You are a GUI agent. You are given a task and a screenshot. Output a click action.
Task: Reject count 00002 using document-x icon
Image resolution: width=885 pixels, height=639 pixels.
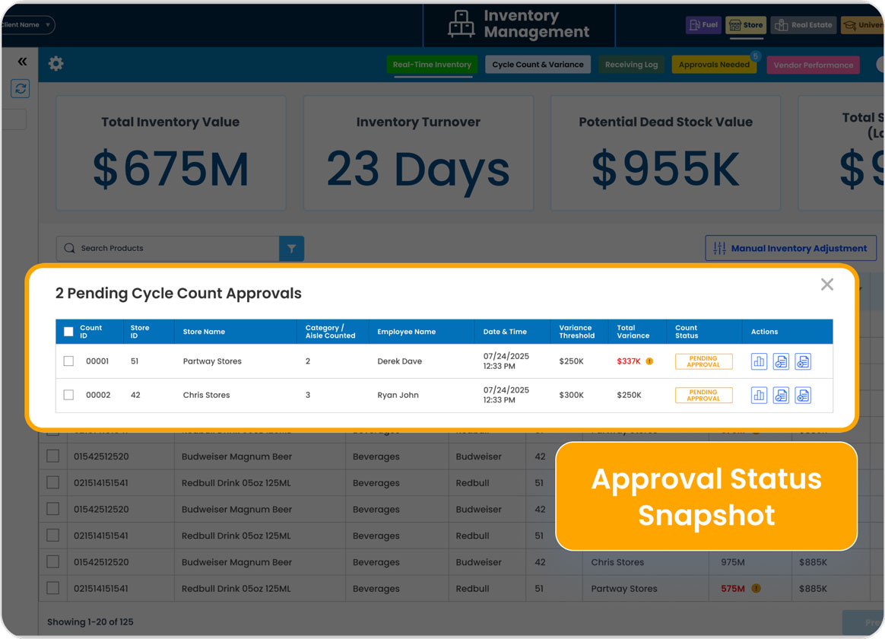tap(803, 395)
